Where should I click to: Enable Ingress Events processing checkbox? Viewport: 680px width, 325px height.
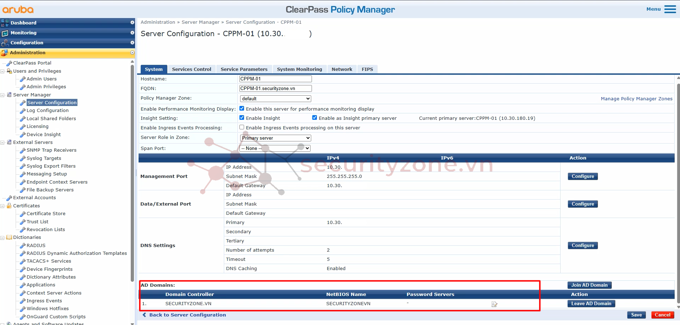point(242,127)
